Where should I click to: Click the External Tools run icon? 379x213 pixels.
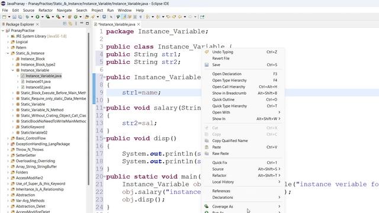click(58, 17)
